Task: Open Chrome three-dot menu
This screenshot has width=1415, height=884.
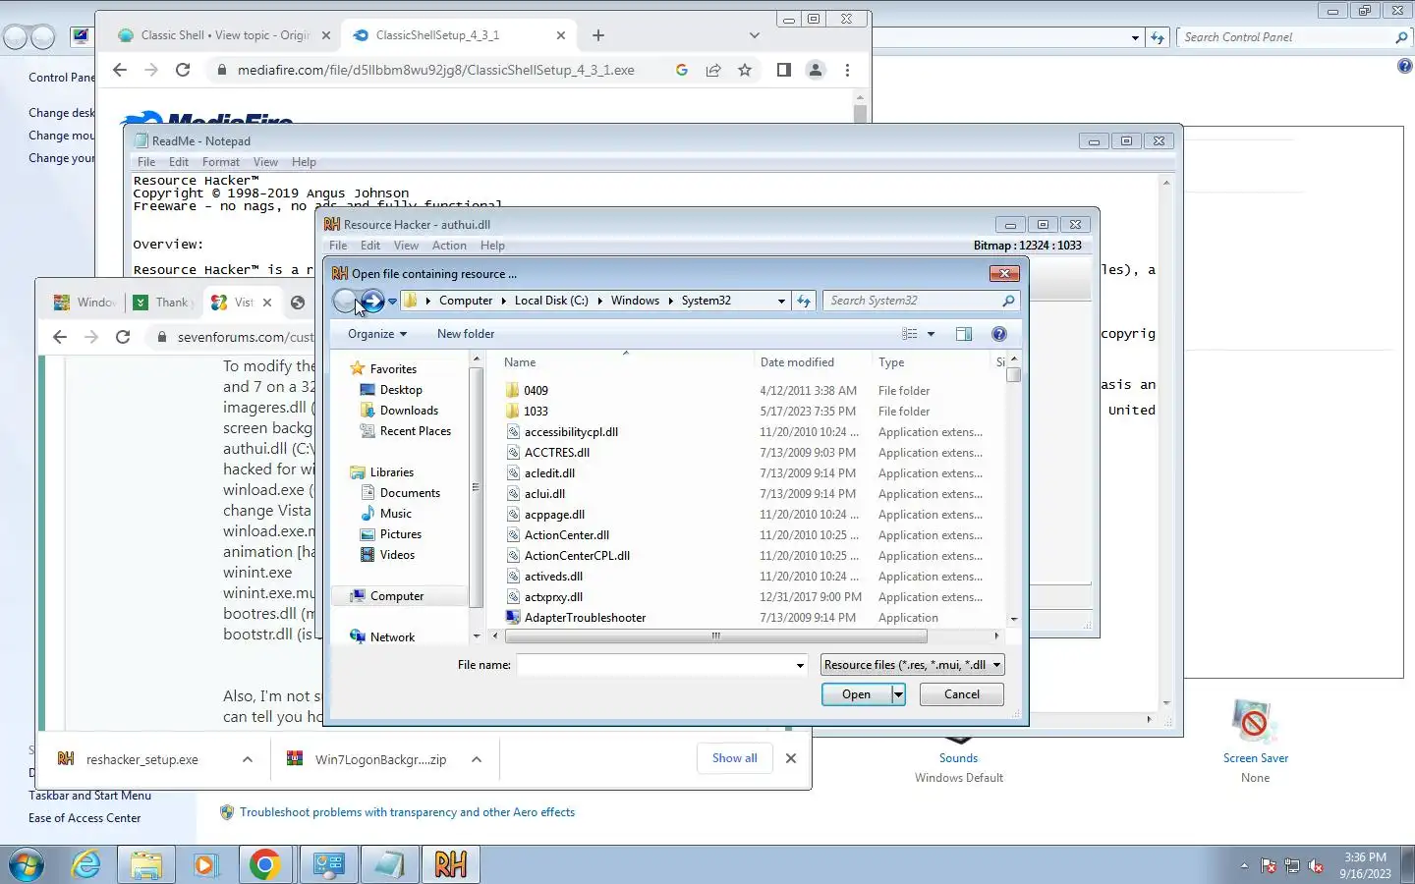Action: click(847, 70)
